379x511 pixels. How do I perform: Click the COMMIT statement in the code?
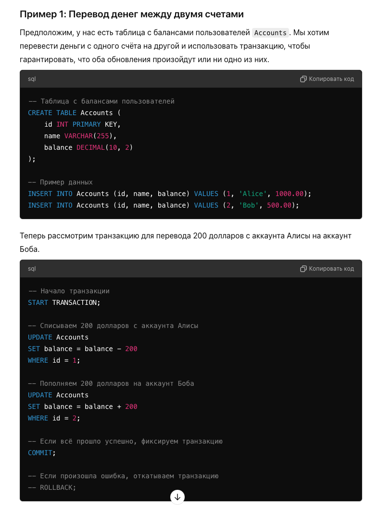point(42,453)
